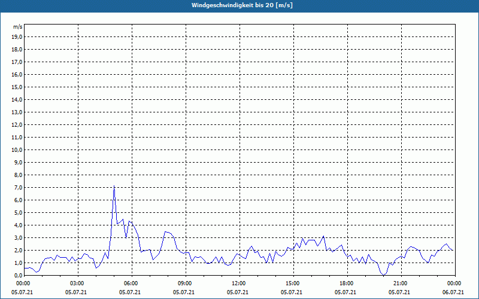Click the 5,0 y-axis label
479x299 pixels.
point(19,212)
